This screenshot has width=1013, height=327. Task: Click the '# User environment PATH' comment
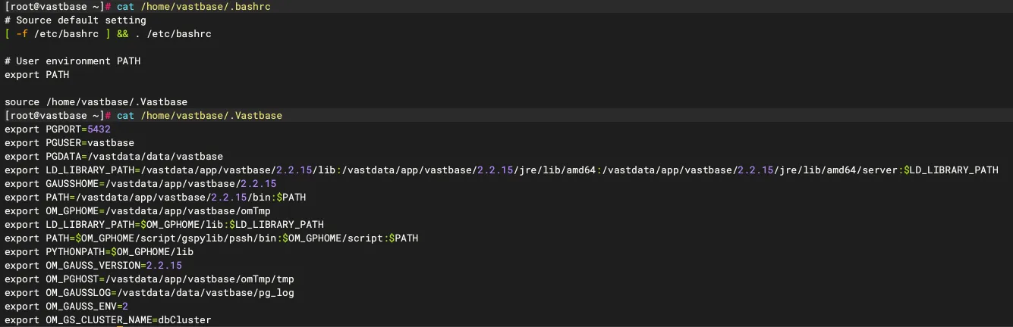click(x=72, y=61)
